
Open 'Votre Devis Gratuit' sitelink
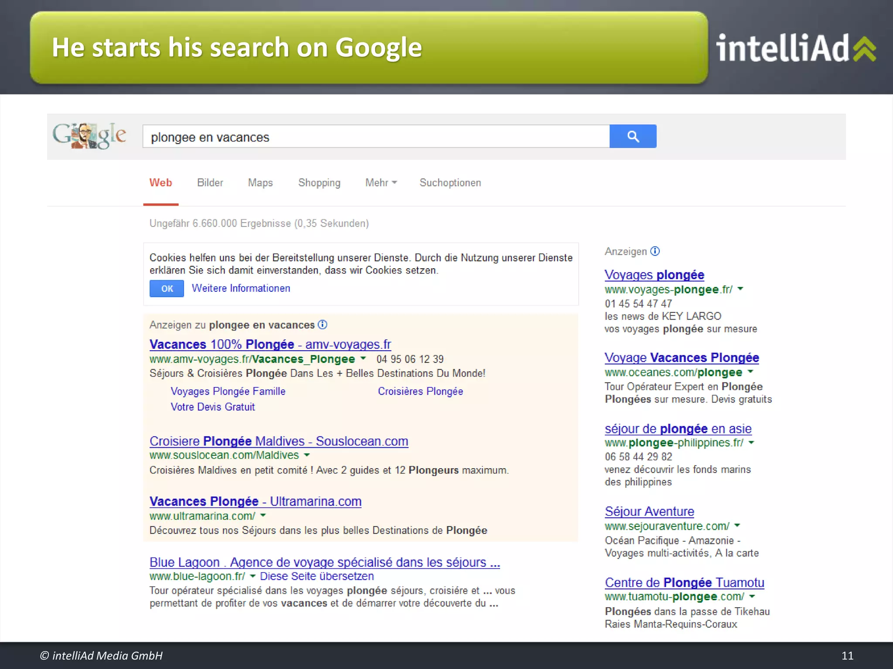click(213, 407)
